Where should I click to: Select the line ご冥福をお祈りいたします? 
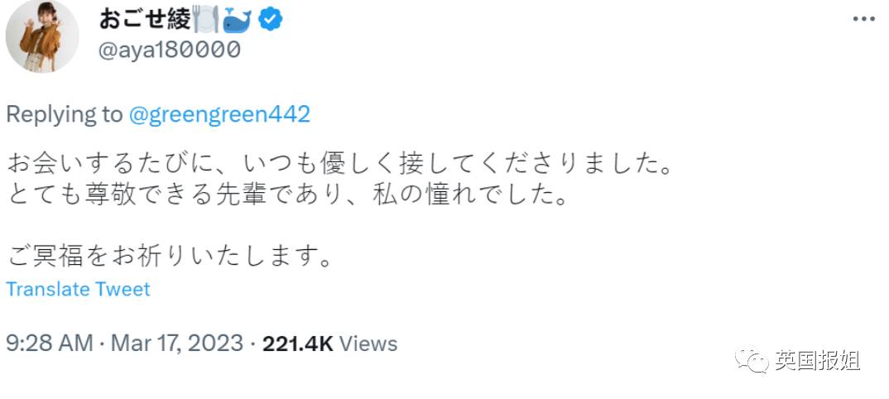pyautogui.click(x=169, y=258)
